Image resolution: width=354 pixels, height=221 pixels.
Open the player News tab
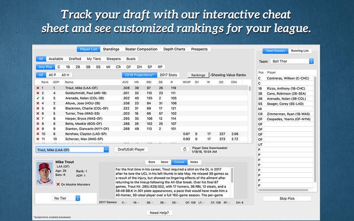click(165, 162)
